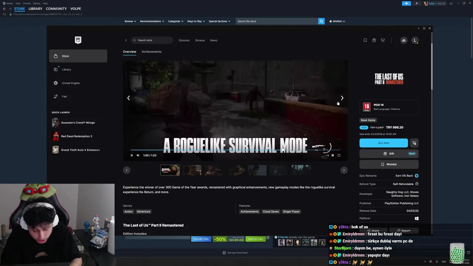Launch Assassin's Creed Mirage from Quick Launch
The height and width of the screenshot is (266, 473).
tap(78, 123)
